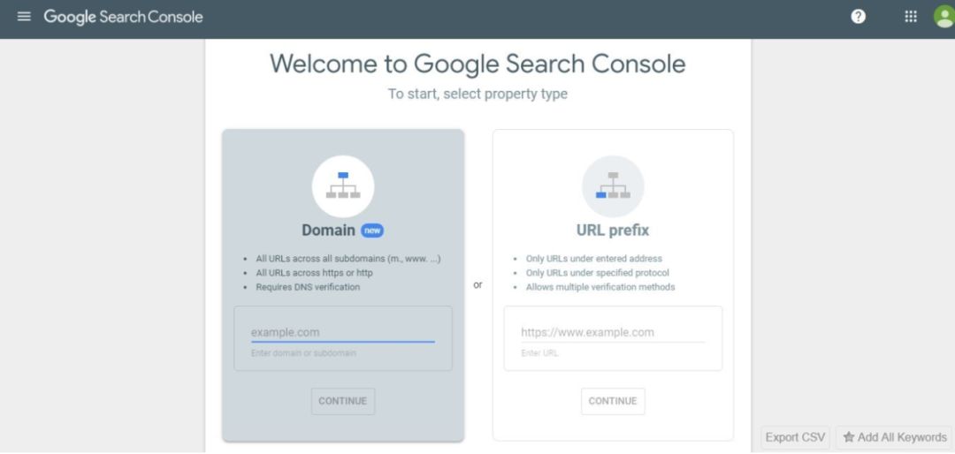Click "Allows multiple verification methods" bullet text

click(600, 287)
